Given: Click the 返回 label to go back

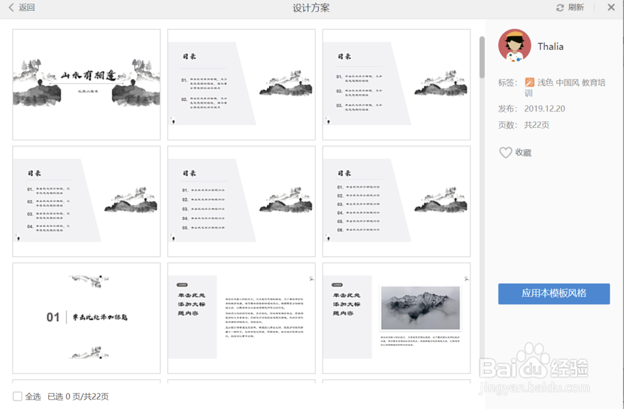Looking at the screenshot, I should click(x=26, y=7).
